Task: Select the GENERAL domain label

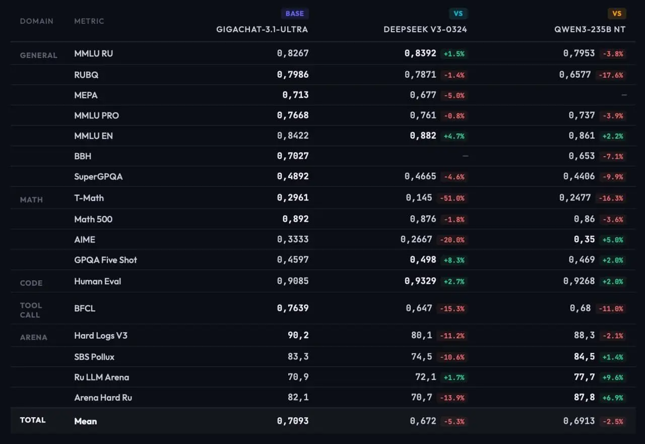Action: pos(39,55)
